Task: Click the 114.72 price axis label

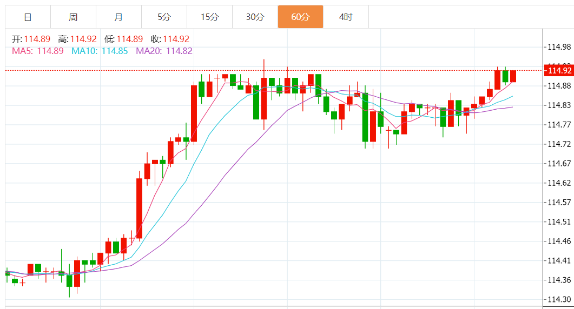Action: pos(559,144)
